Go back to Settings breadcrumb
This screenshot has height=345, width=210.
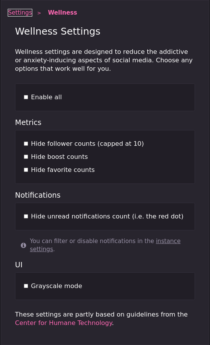pyautogui.click(x=20, y=13)
